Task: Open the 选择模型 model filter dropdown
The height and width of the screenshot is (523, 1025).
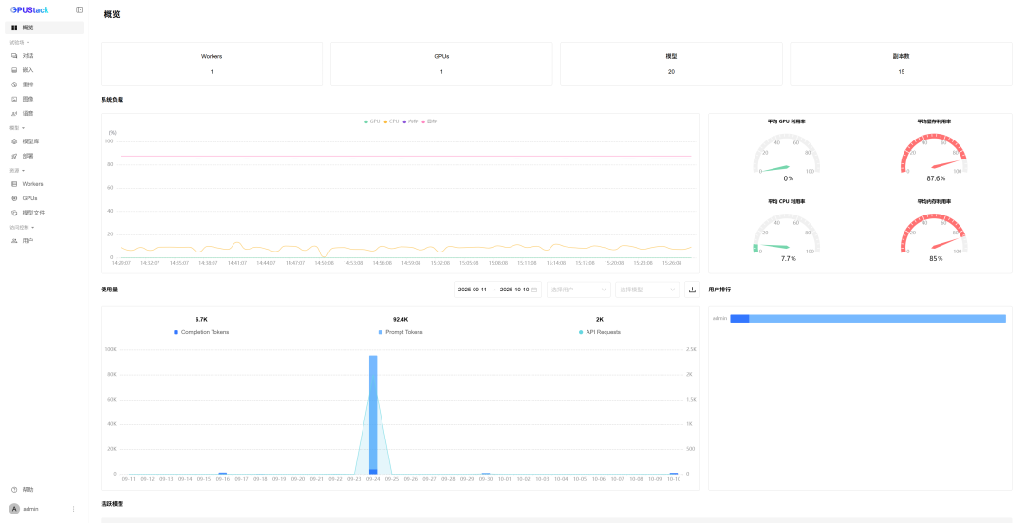Action: 646,290
